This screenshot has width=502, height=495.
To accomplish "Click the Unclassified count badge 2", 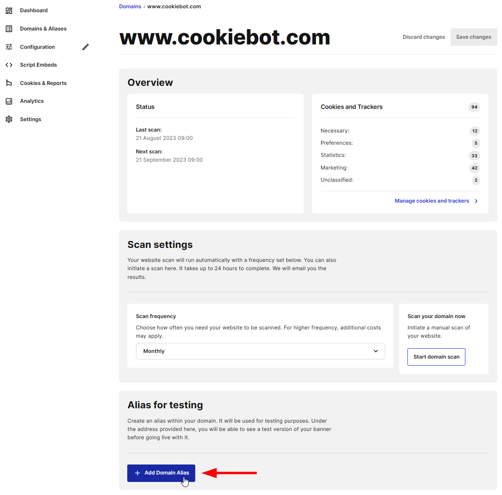I will point(476,180).
